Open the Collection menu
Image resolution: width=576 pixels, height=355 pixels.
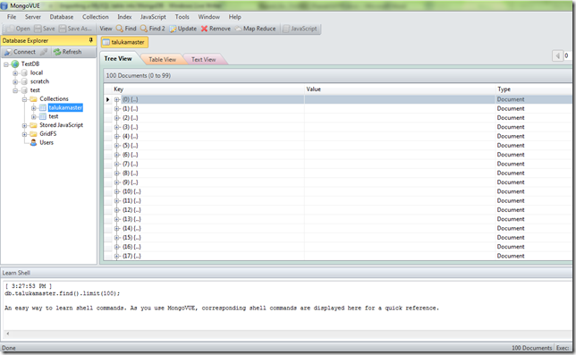pyautogui.click(x=96, y=17)
